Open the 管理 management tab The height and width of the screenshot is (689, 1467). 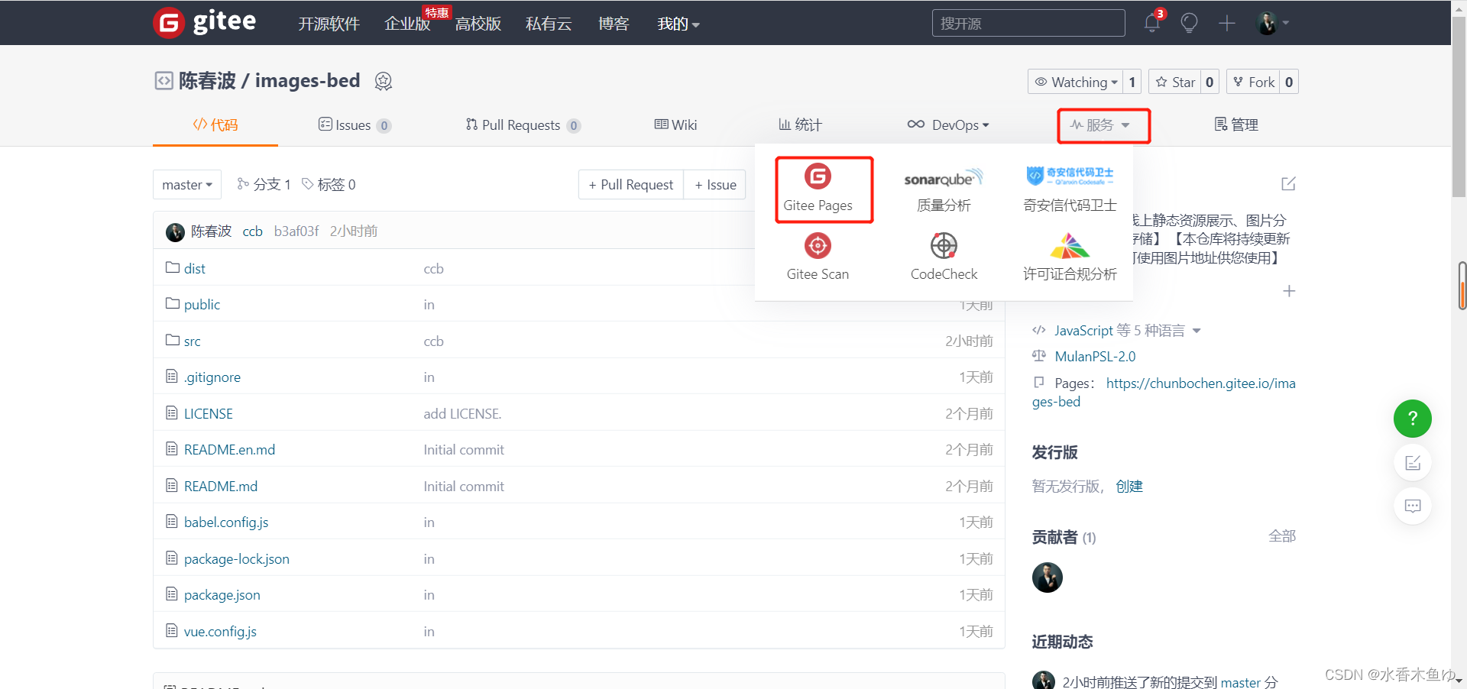coord(1236,125)
